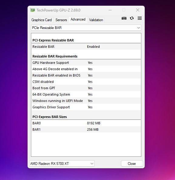The image size is (175, 180).
Task: Switch to the Graphics Card tab
Action: (42, 20)
